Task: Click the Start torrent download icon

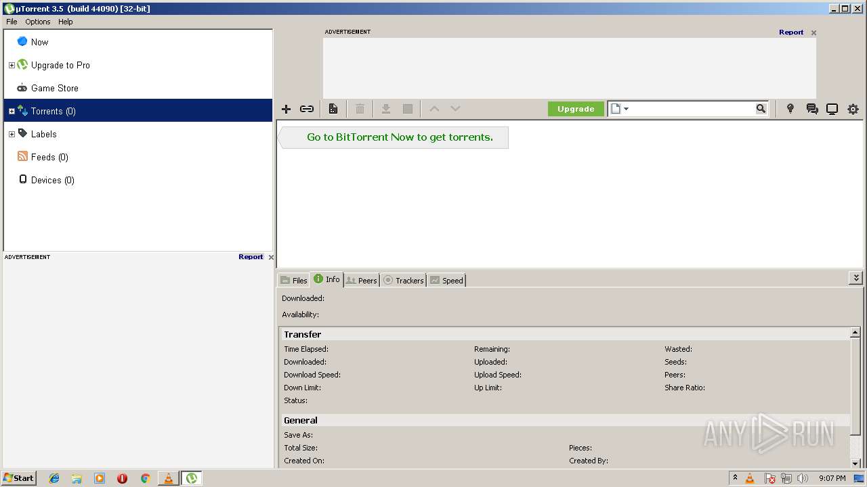Action: pos(386,109)
